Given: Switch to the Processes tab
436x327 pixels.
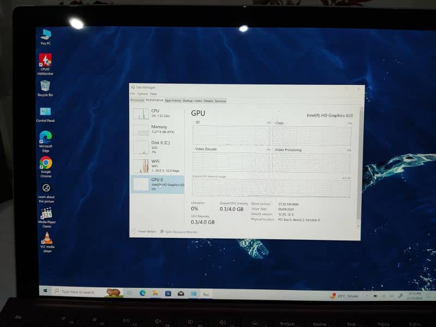Looking at the screenshot, I should tap(137, 100).
